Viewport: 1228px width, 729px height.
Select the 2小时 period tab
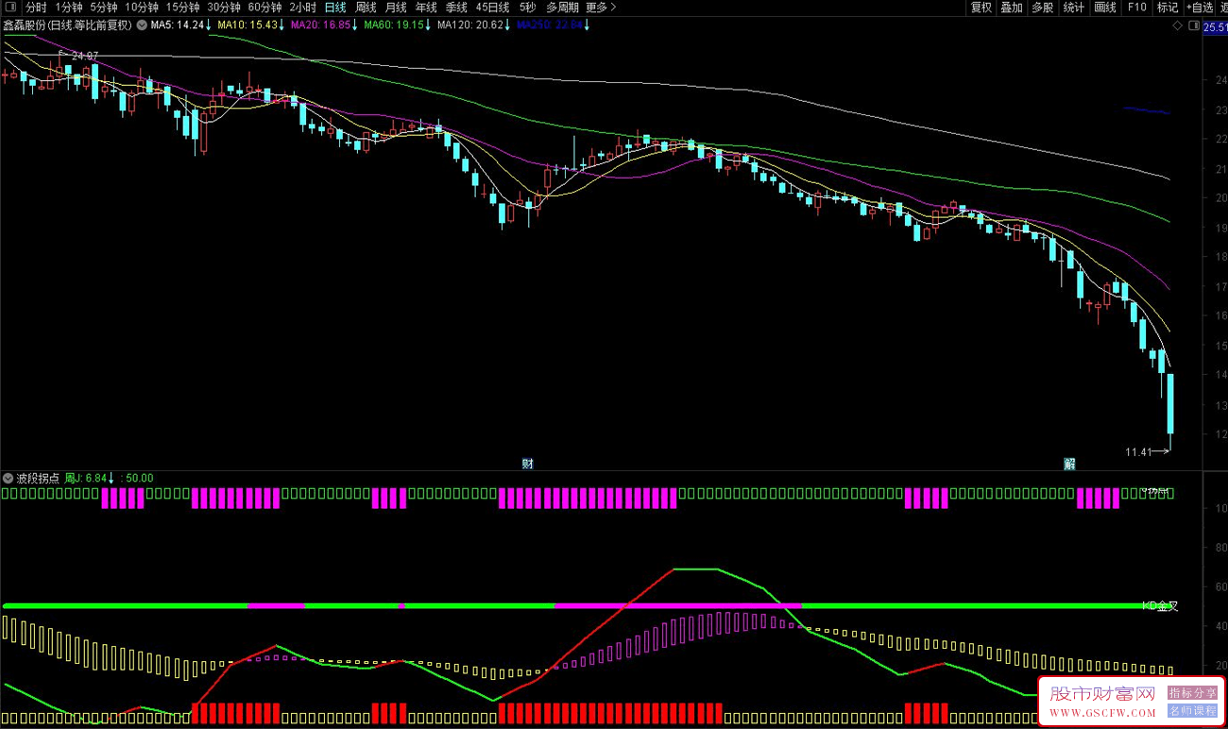pos(302,7)
